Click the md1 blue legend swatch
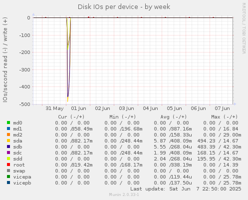The height and width of the screenshot is (200, 248). coord(8,128)
